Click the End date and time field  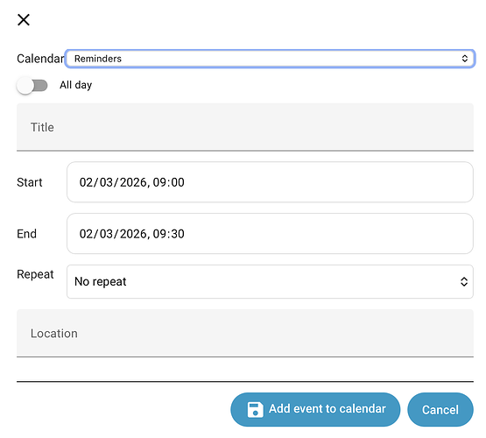[x=270, y=233]
